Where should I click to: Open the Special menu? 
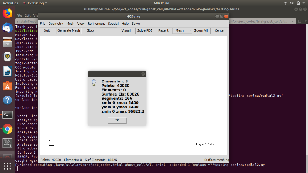pyautogui.click(x=113, y=24)
